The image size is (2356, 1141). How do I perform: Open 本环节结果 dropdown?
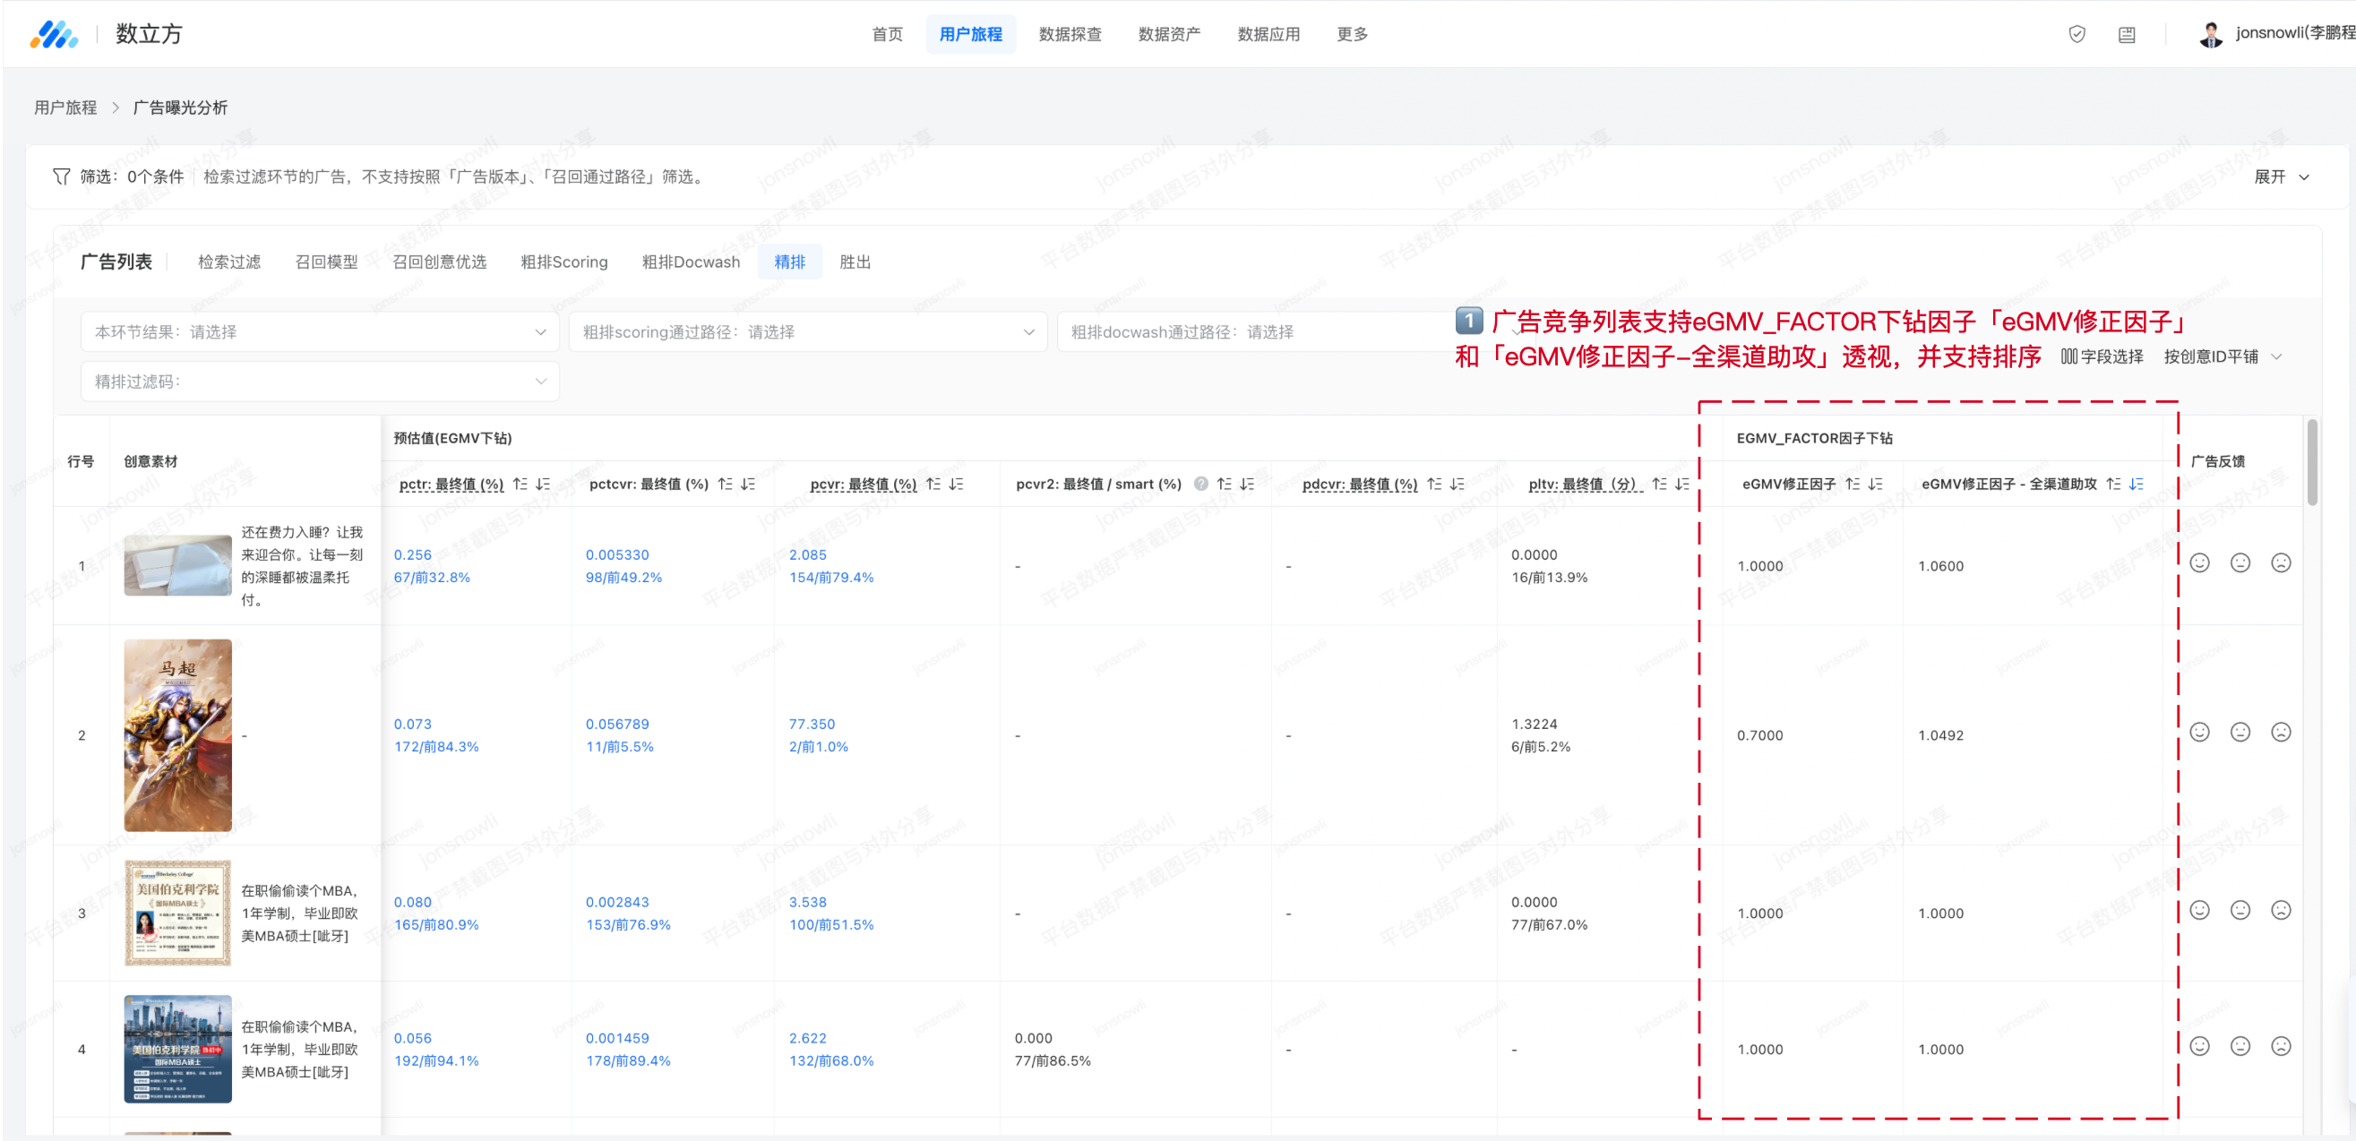(x=319, y=332)
